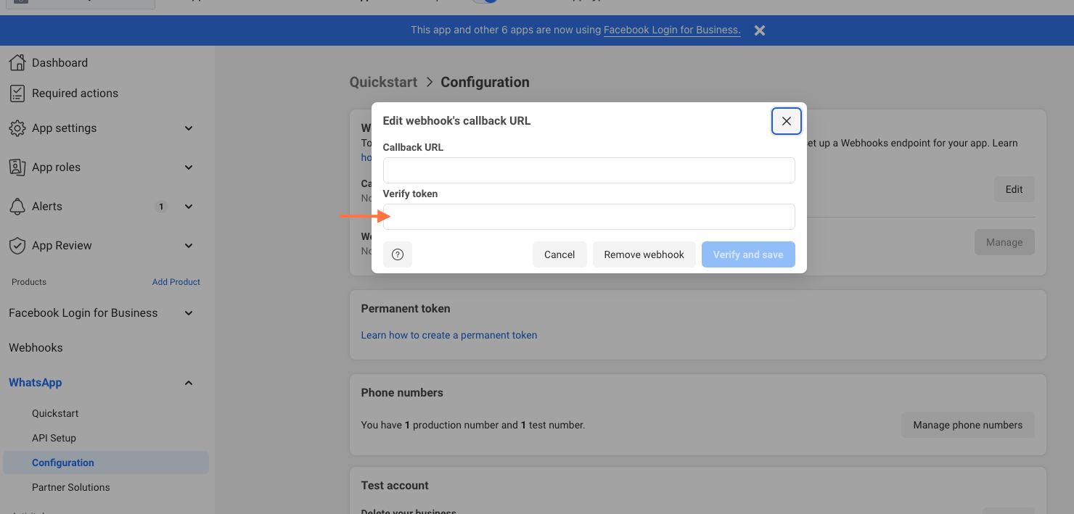
Task: Expand the App settings section
Action: click(x=189, y=128)
